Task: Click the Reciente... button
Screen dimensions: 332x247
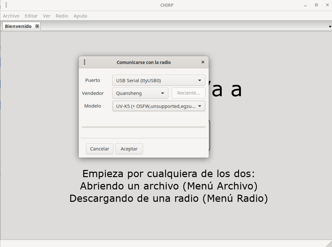Action: [x=188, y=93]
